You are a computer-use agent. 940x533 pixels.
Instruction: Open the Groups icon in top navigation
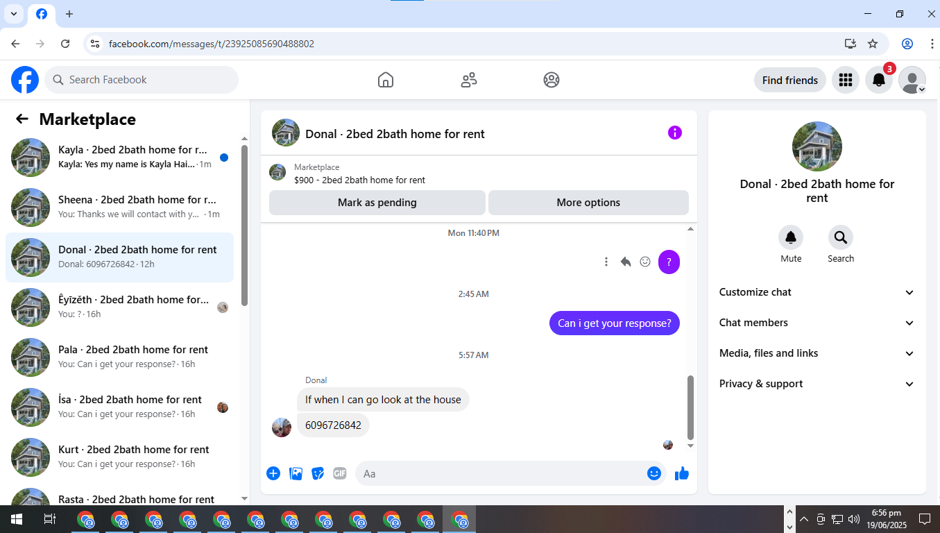552,80
